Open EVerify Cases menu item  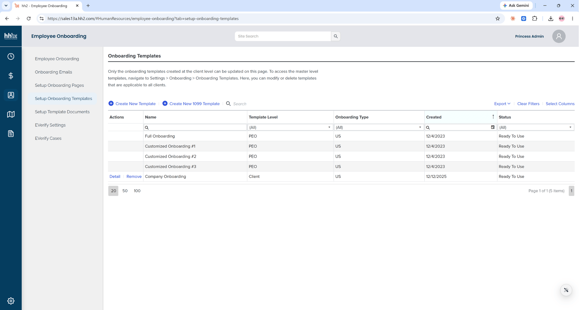tap(48, 138)
